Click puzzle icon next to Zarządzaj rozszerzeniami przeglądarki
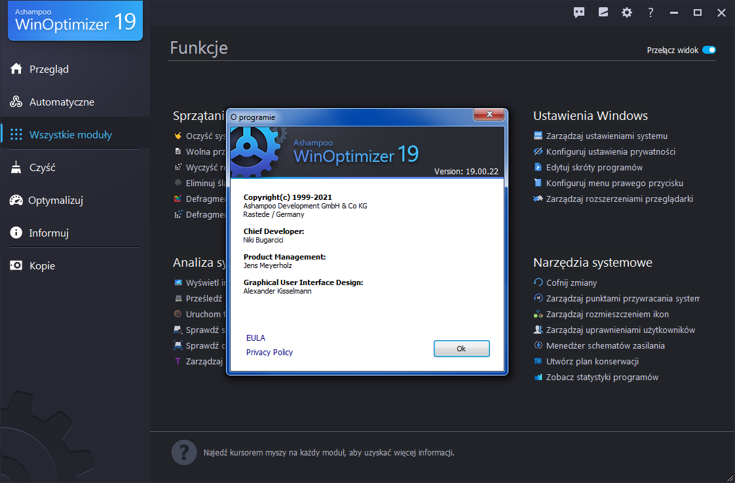The width and height of the screenshot is (735, 483). point(538,199)
